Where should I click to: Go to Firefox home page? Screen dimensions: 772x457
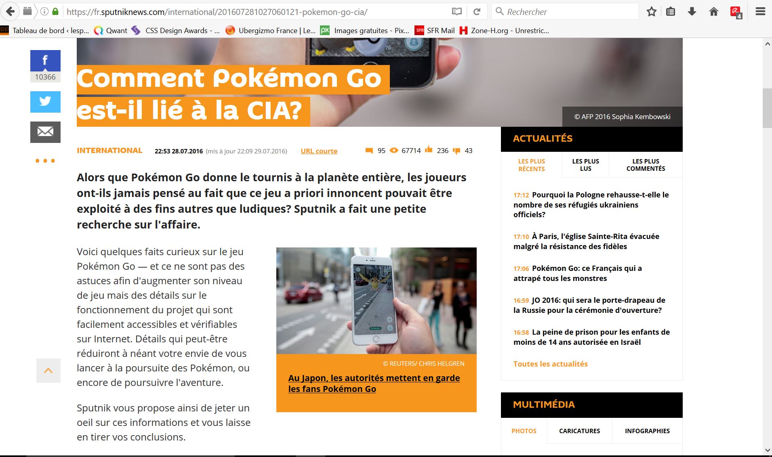click(714, 12)
